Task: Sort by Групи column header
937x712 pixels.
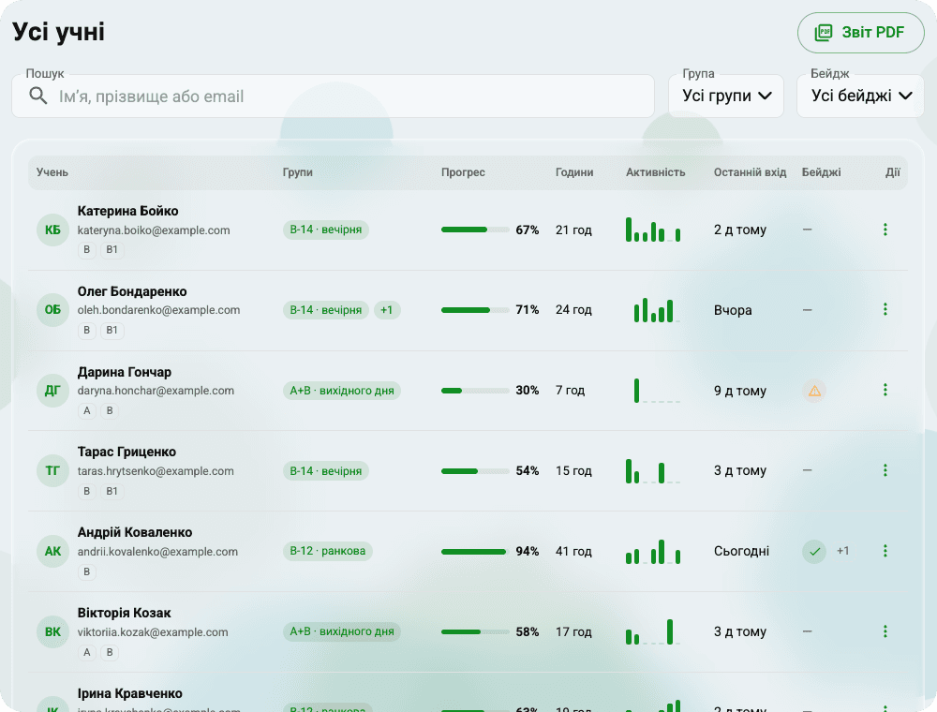Action: click(x=298, y=172)
